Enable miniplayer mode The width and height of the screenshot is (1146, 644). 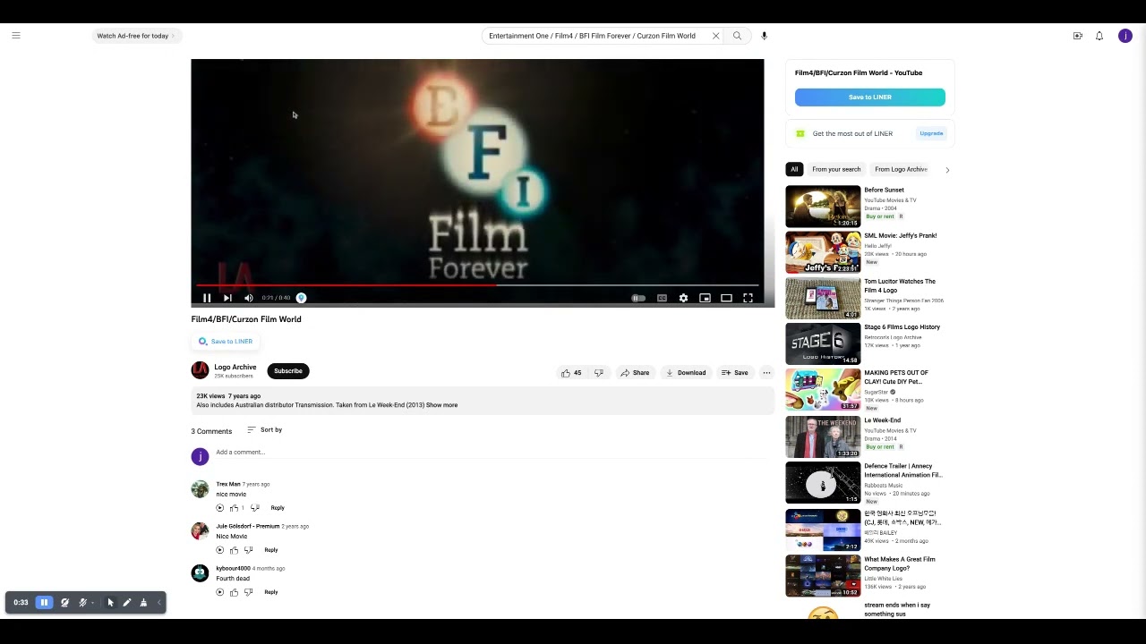(x=705, y=298)
